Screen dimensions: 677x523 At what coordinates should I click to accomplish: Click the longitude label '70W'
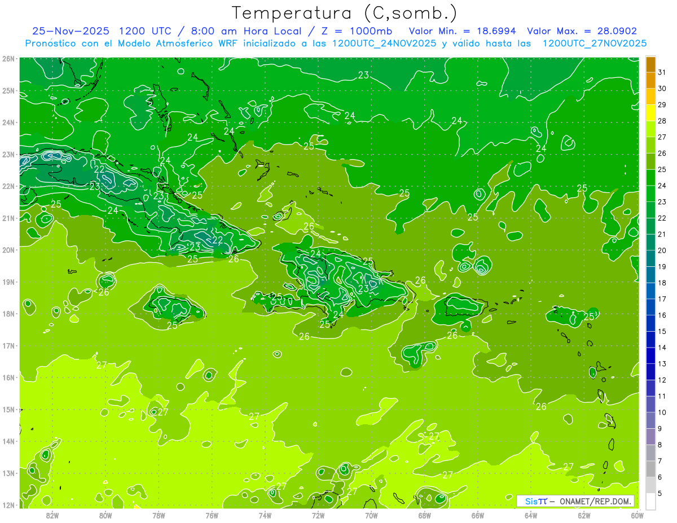[x=371, y=515]
